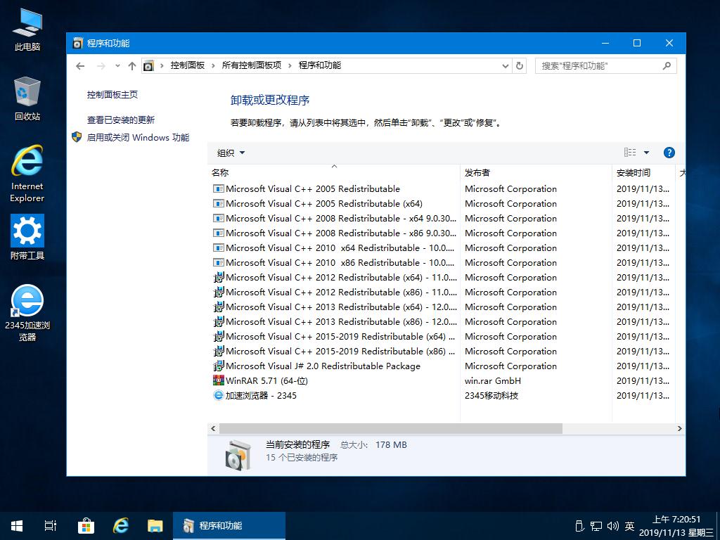720x540 pixels.
Task: Expand the view options dropdown arrow
Action: point(647,153)
